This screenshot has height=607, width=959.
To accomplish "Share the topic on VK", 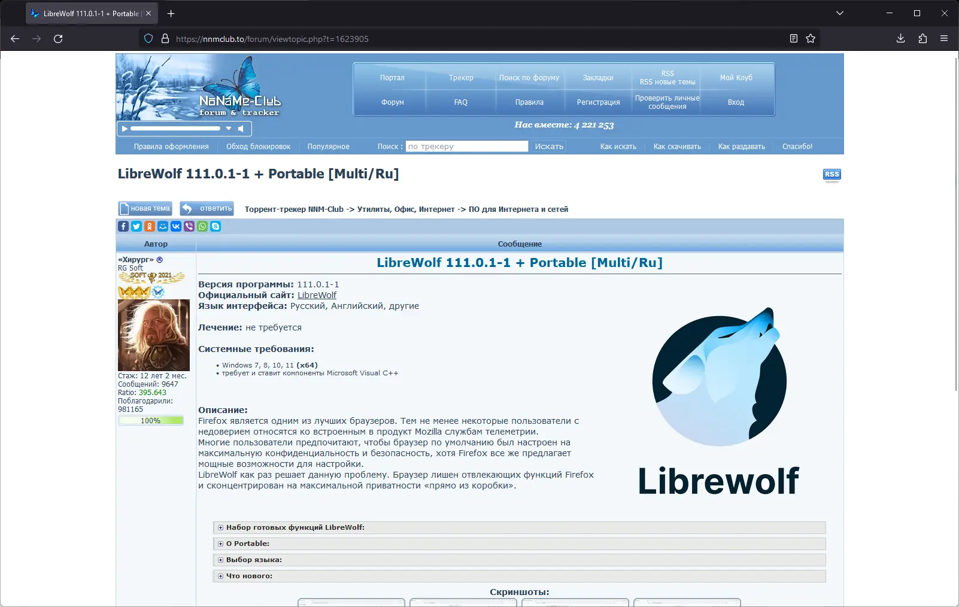I will pyautogui.click(x=176, y=226).
